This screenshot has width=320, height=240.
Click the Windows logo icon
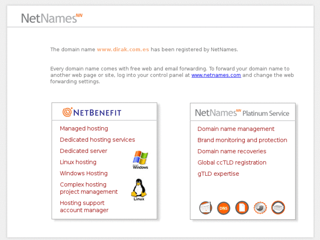(140, 160)
